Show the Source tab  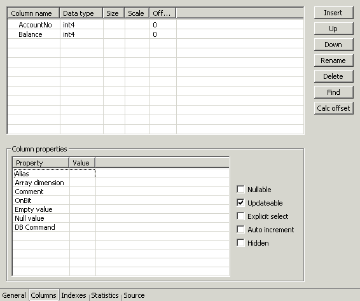point(134,295)
